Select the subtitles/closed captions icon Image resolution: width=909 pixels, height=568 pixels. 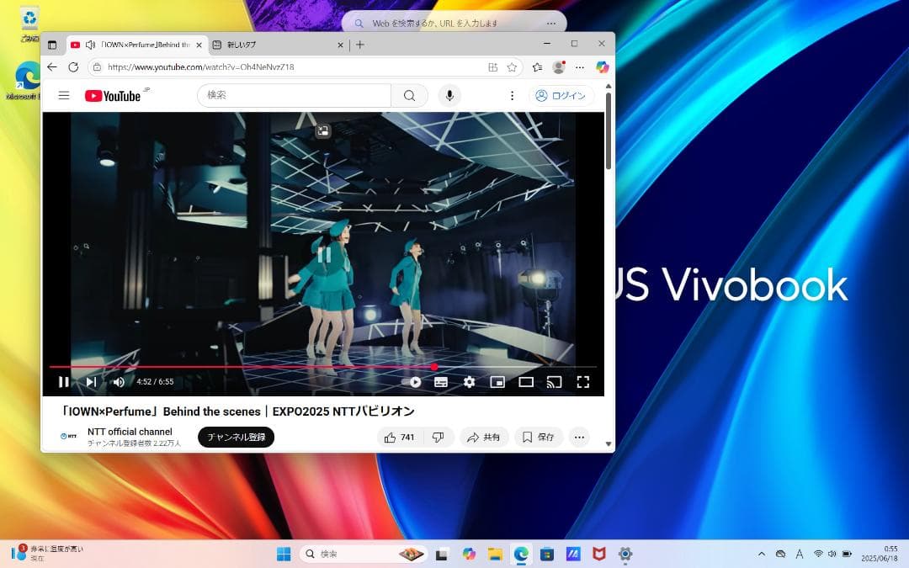pyautogui.click(x=440, y=381)
